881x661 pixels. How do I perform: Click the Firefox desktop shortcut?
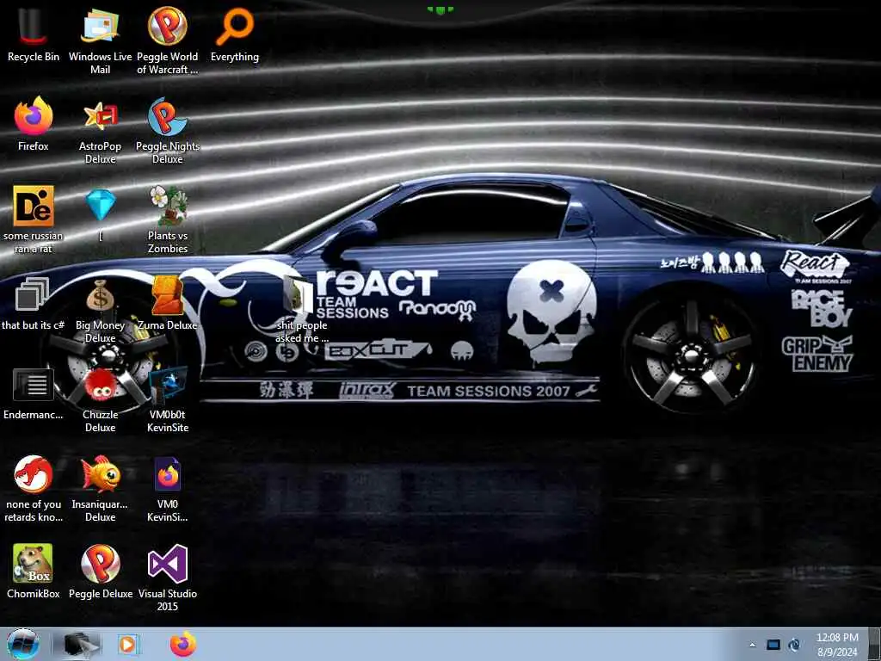(34, 124)
